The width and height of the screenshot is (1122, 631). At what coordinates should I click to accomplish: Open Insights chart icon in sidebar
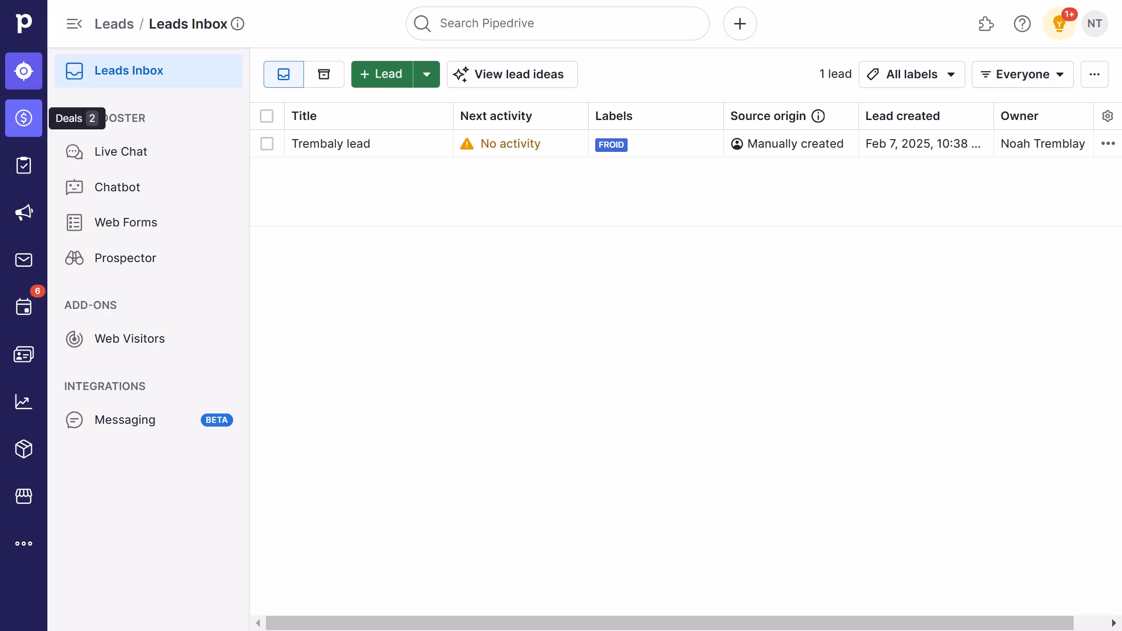coord(23,402)
